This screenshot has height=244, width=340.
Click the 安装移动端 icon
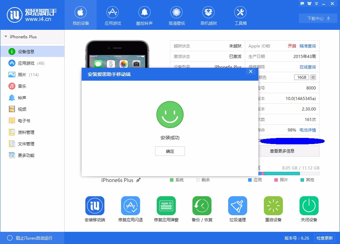point(95,205)
